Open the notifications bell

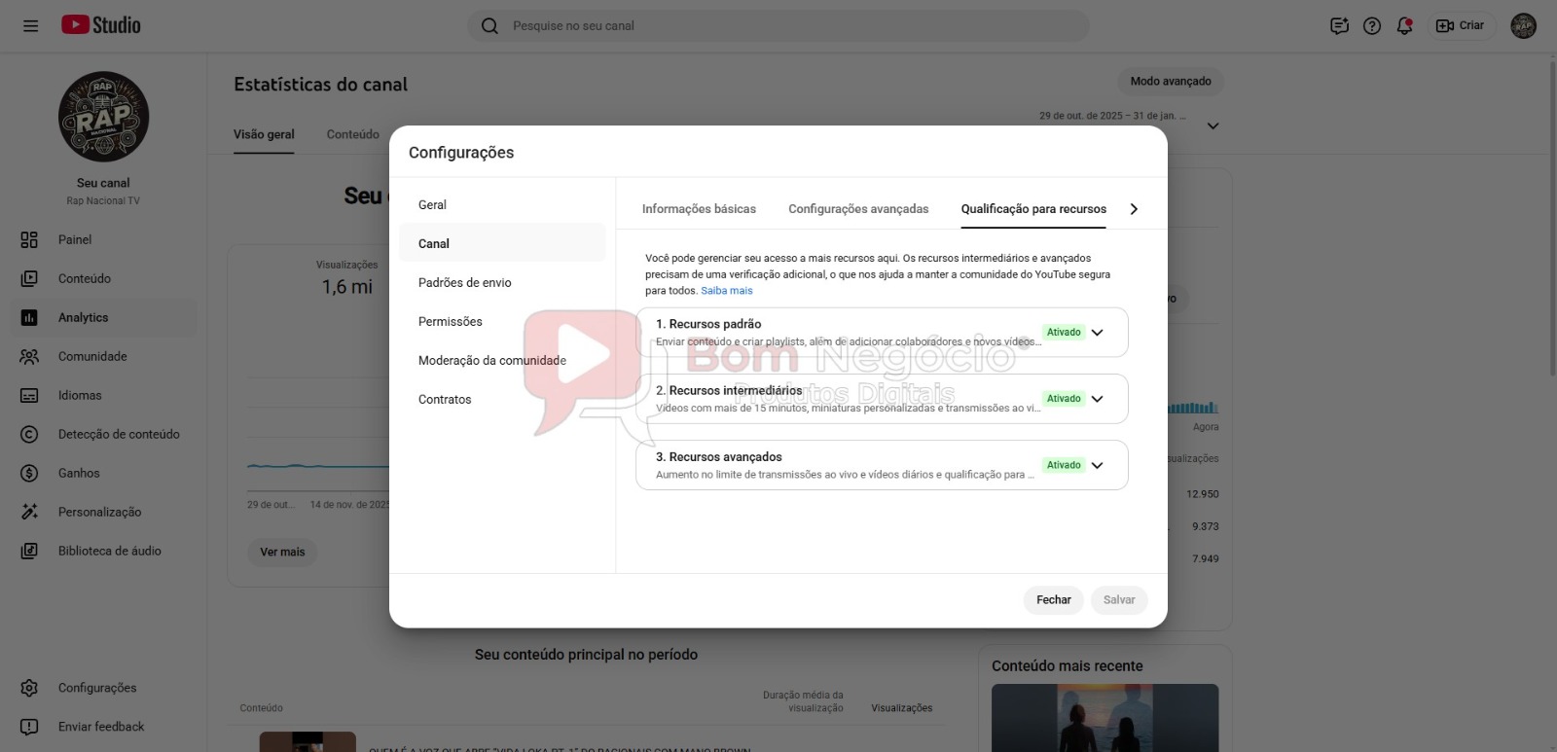point(1404,26)
